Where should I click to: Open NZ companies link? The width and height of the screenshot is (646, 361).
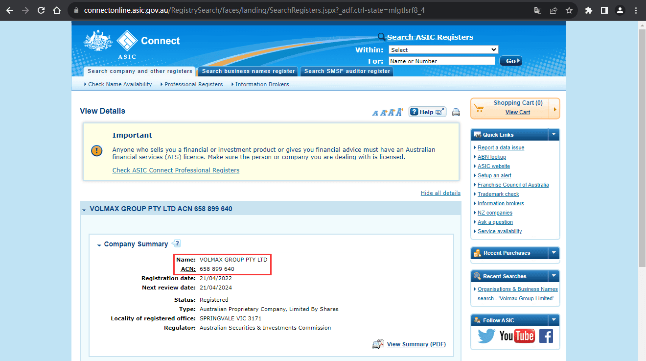coord(495,213)
